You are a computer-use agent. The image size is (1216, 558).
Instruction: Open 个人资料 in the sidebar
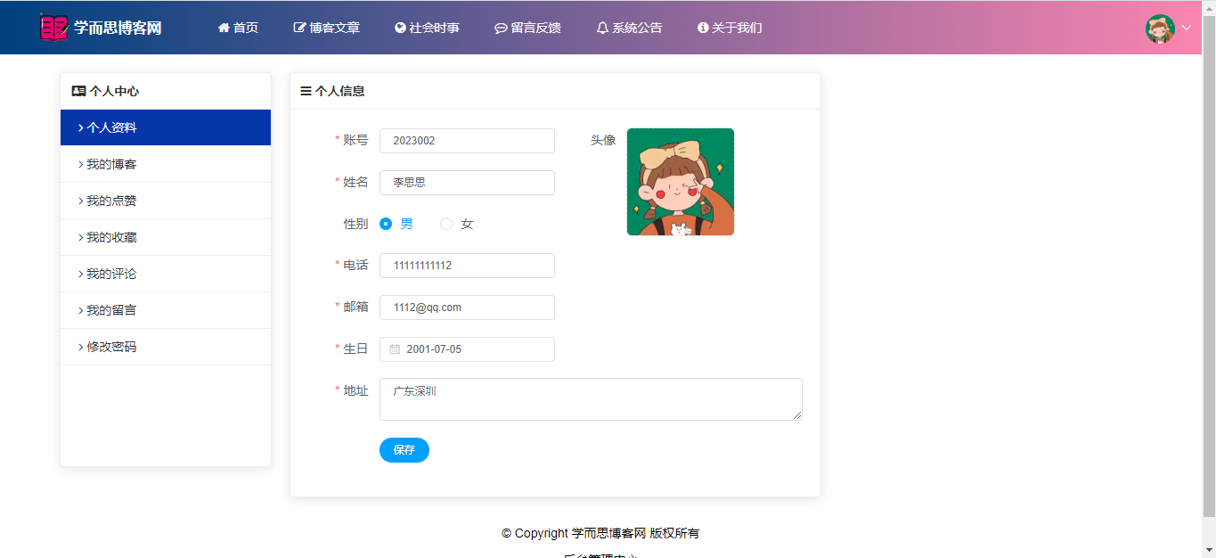point(166,127)
